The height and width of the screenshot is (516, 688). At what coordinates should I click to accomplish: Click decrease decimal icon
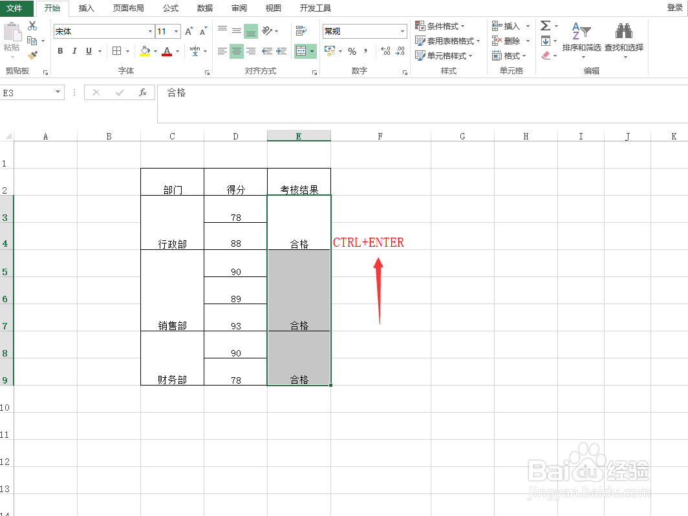click(x=400, y=51)
